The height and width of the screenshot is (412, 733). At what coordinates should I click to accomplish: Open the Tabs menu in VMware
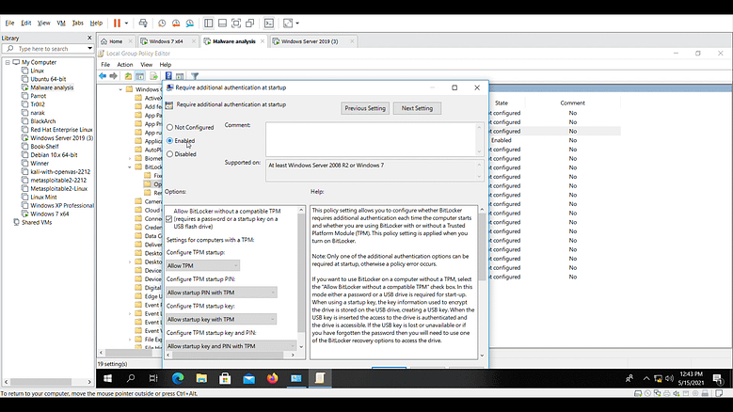click(x=77, y=23)
